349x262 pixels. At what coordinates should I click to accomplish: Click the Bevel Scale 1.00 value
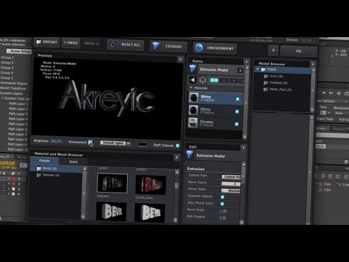(223, 211)
